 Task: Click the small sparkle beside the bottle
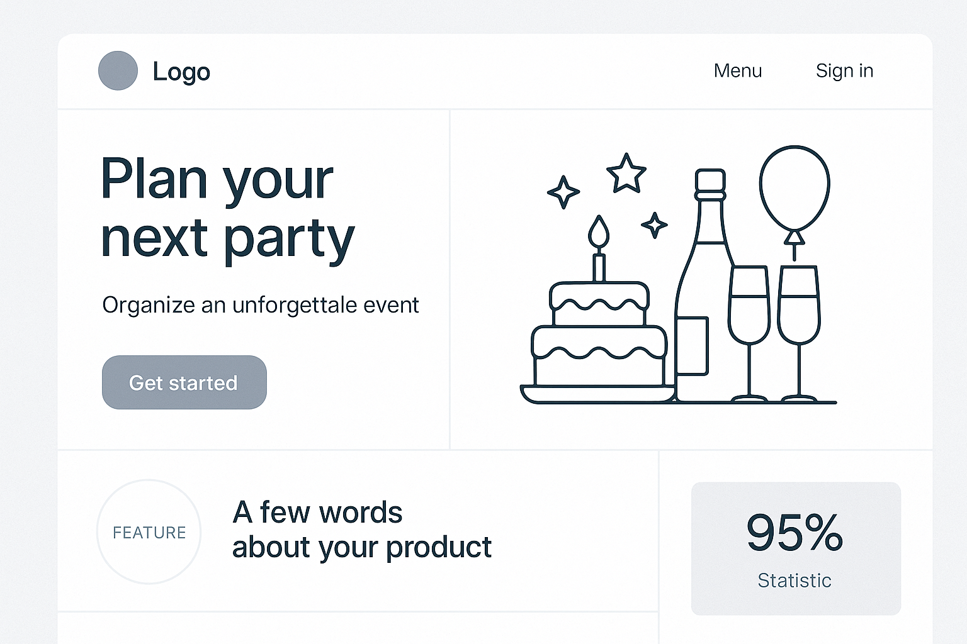click(x=654, y=225)
